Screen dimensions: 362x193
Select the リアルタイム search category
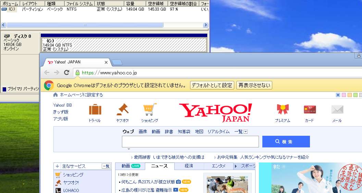point(219,132)
